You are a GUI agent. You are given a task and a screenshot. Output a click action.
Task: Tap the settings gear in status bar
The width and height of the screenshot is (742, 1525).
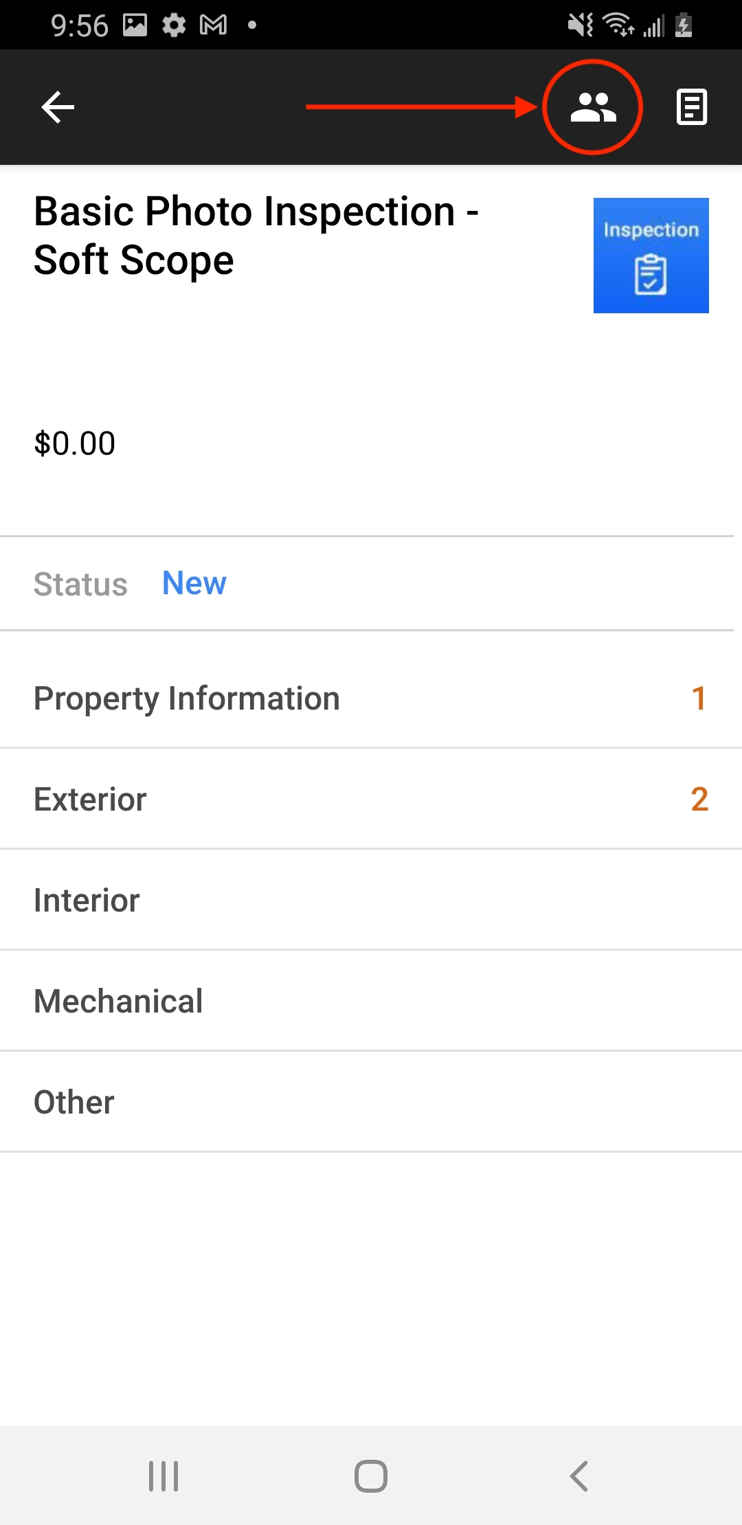tap(174, 25)
